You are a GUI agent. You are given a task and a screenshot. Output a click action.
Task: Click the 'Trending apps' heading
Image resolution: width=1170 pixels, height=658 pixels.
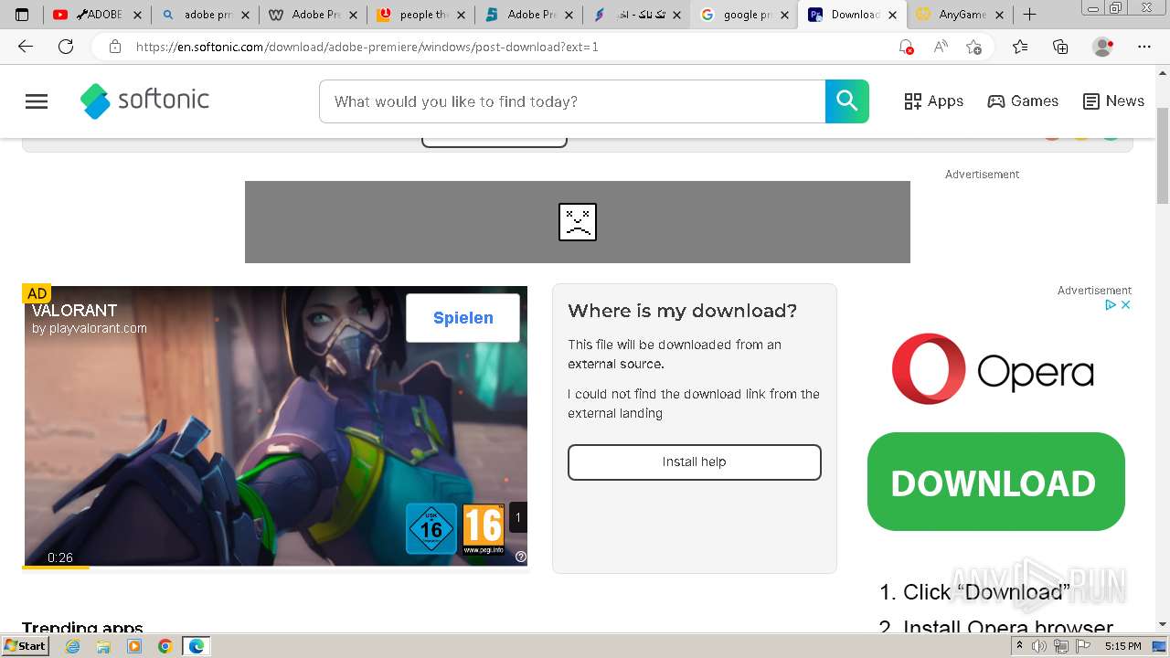pyautogui.click(x=82, y=627)
